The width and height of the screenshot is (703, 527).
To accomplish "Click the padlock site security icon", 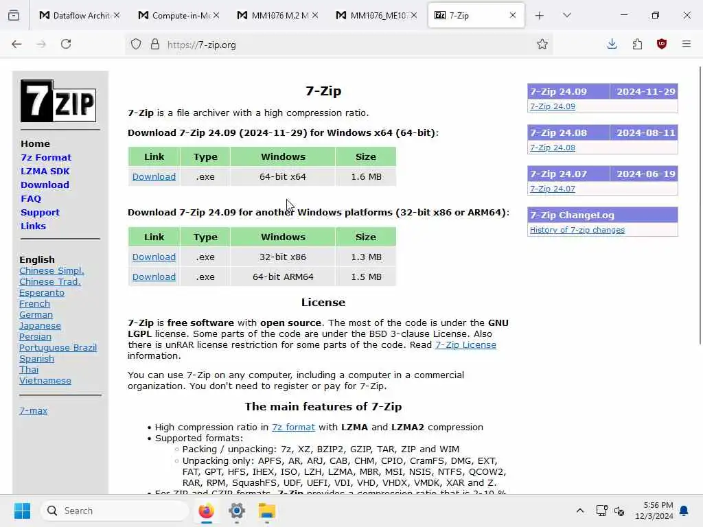I will point(155,44).
